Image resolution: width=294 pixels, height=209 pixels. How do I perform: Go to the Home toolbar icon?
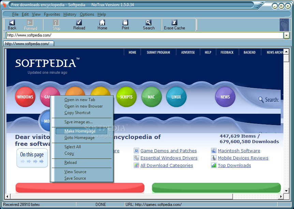[x=102, y=23]
